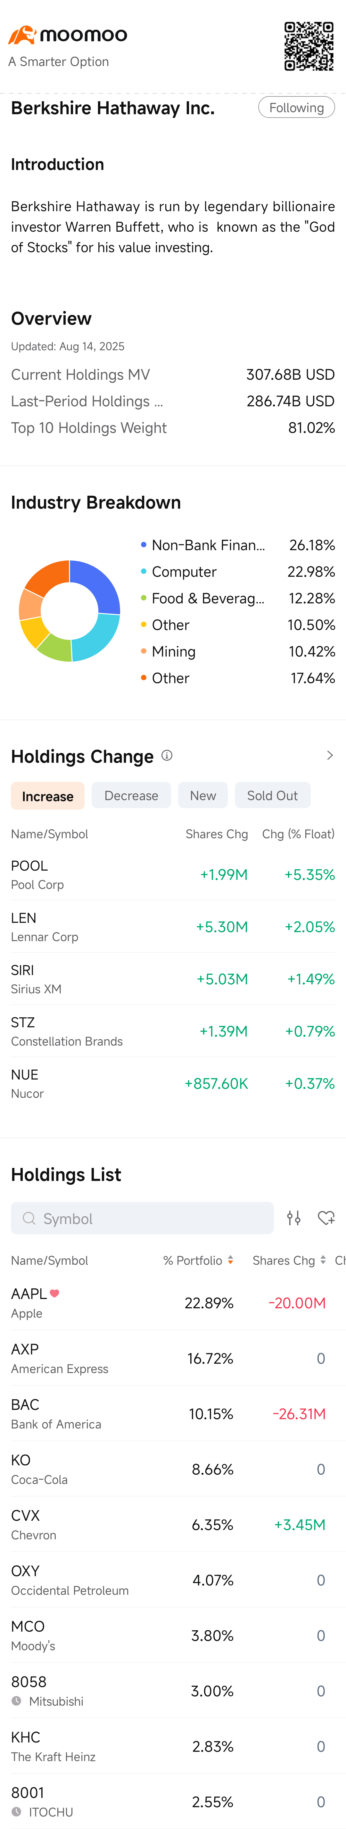Toggle the AAPL favorite heart
Viewport: 346px width, 1829px height.
[55, 1294]
